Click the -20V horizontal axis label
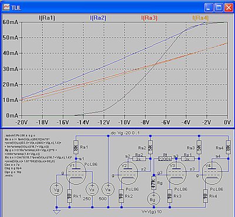 22,122
